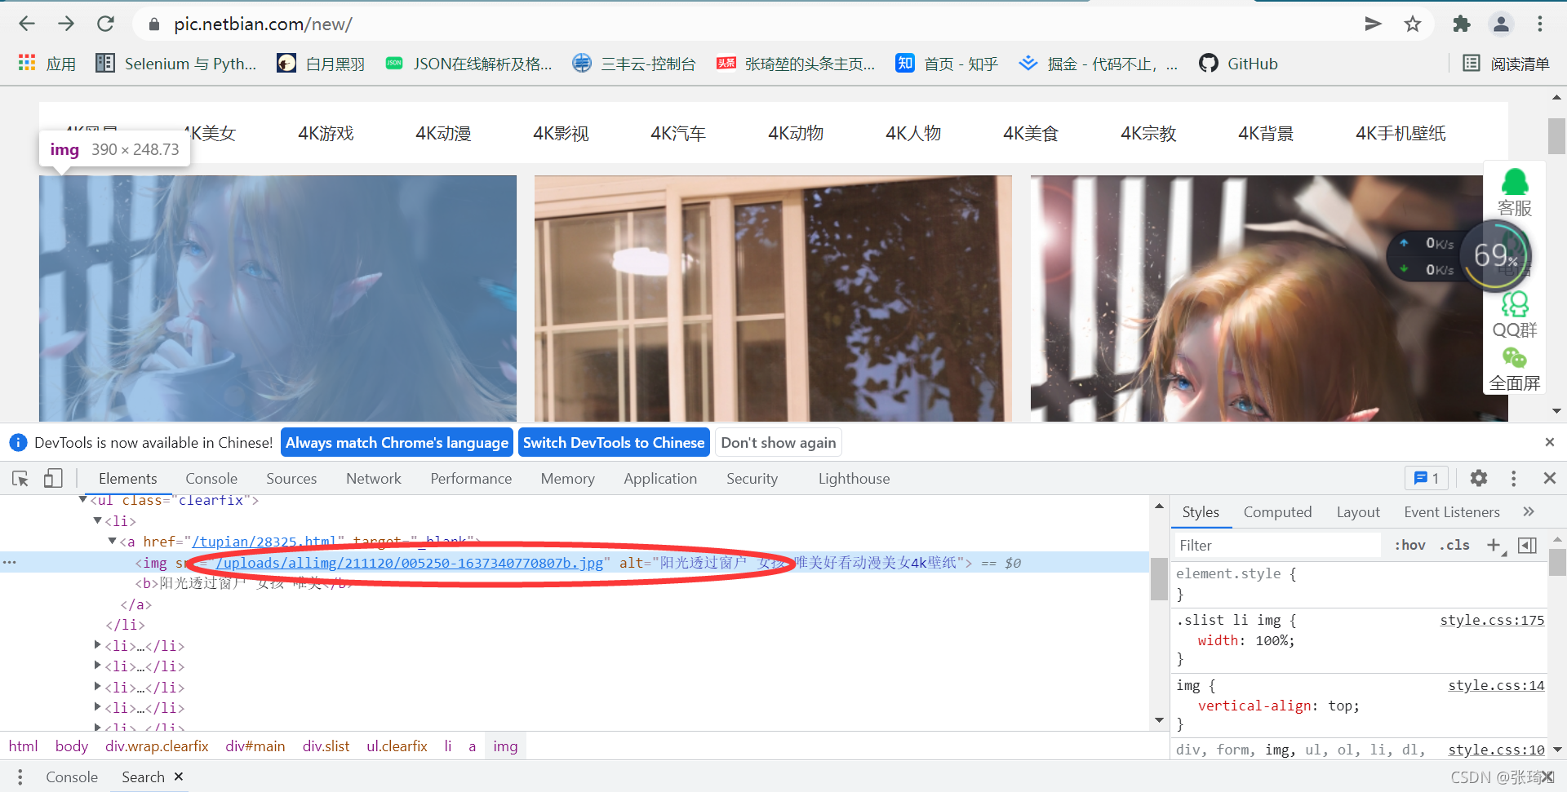Close the DevTools panel
1567x792 pixels.
click(1550, 479)
